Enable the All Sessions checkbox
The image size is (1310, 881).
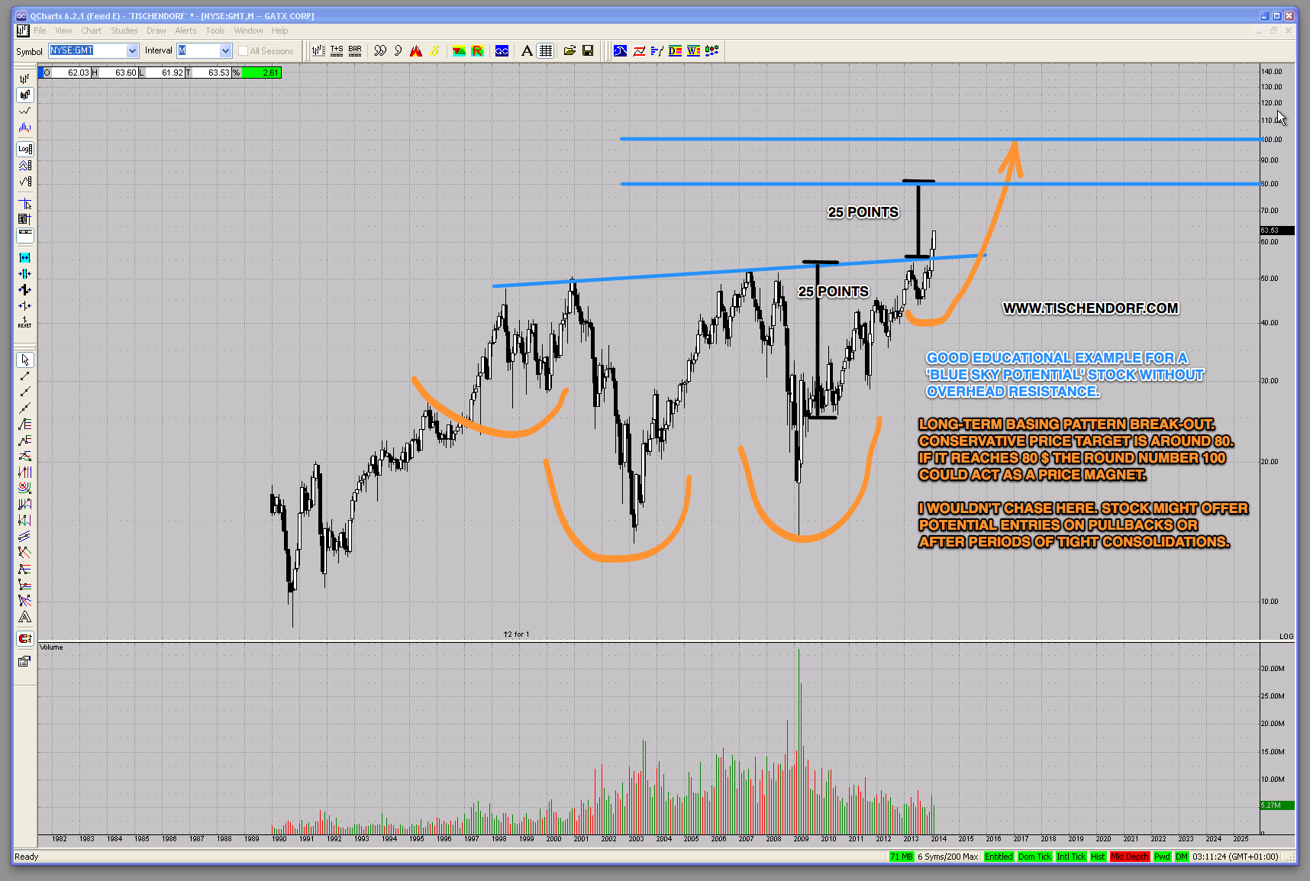[243, 51]
